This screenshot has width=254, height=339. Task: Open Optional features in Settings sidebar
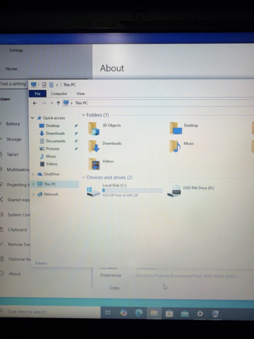(19, 259)
